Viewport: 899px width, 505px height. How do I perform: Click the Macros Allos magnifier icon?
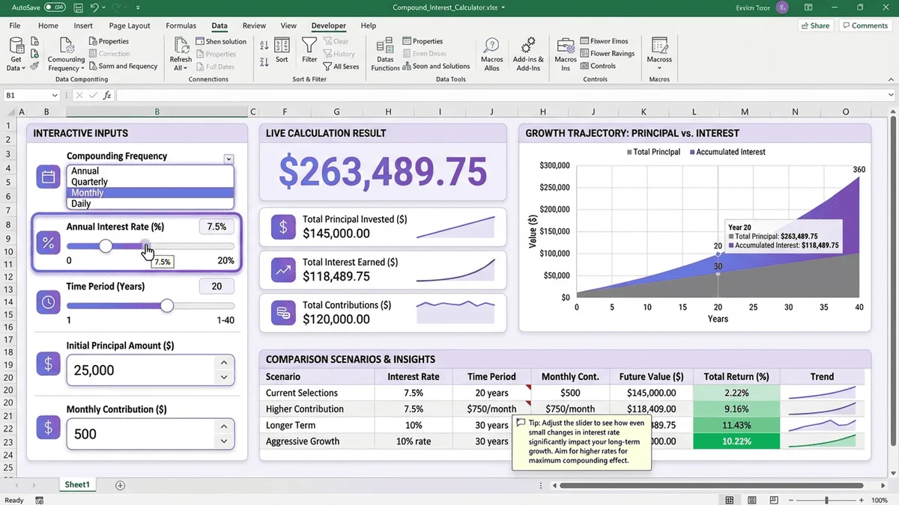[x=491, y=46]
